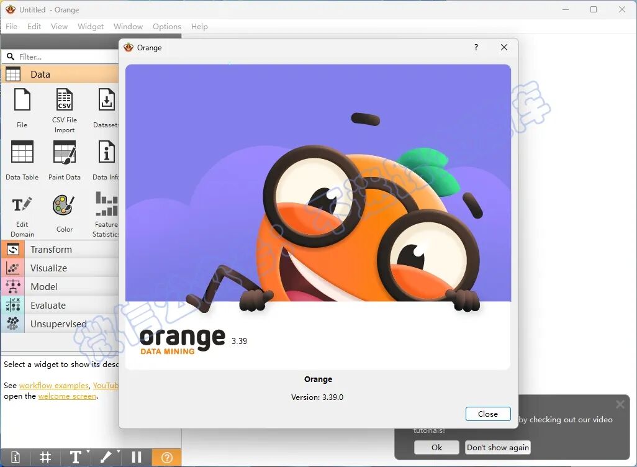Close the Orange About dialog with X

504,47
